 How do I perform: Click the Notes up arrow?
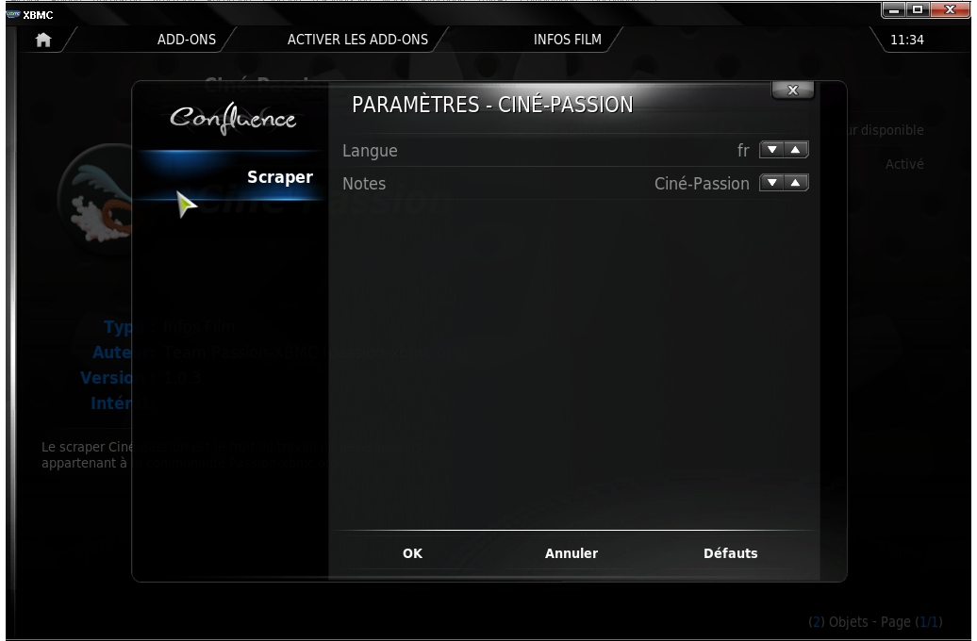tap(796, 183)
